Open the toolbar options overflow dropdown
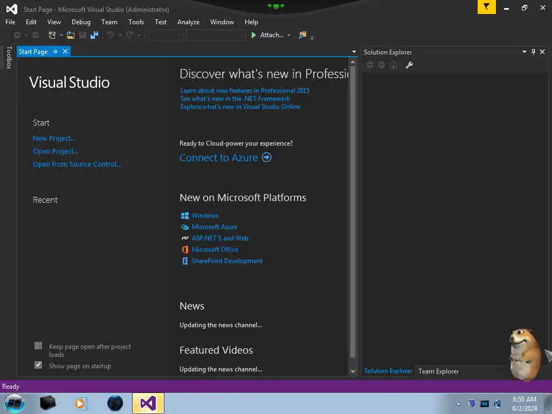 312,37
